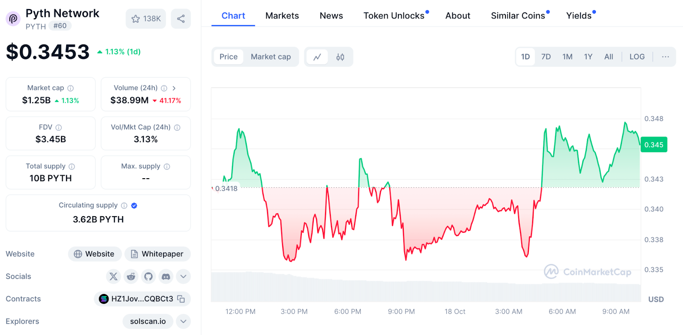Click the volume bars area under chart
Viewport: 683px width, 335px height.
pyautogui.click(x=426, y=287)
